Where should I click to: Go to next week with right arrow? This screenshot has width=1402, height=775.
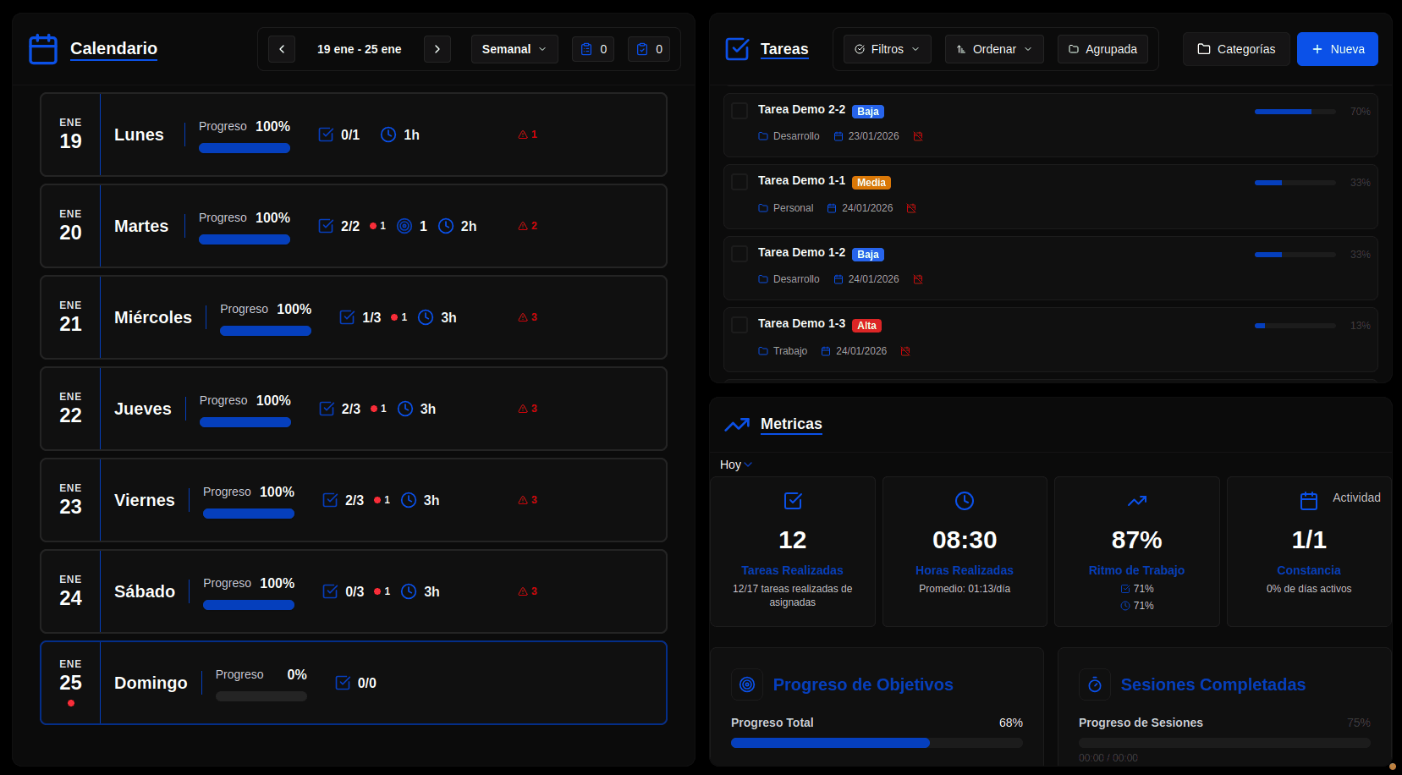[x=437, y=49]
